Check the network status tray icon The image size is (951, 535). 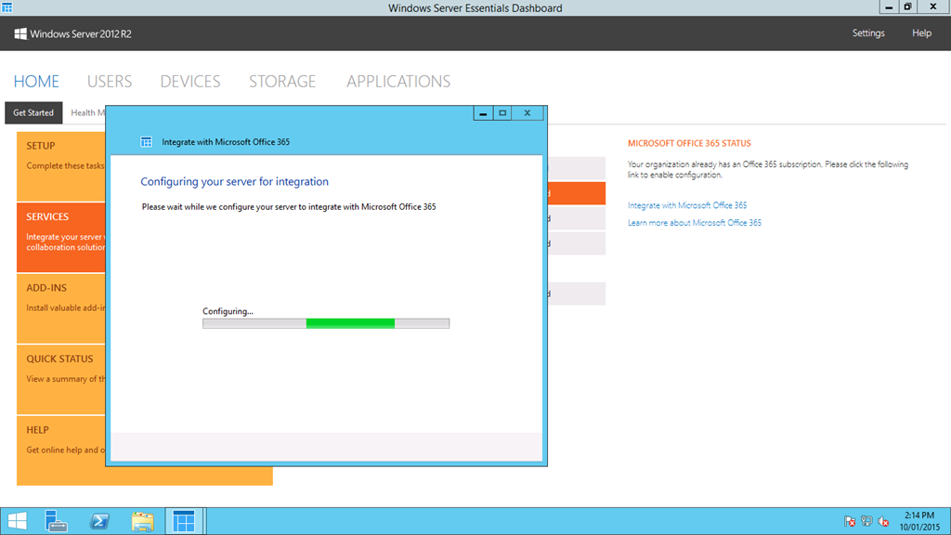tap(866, 521)
